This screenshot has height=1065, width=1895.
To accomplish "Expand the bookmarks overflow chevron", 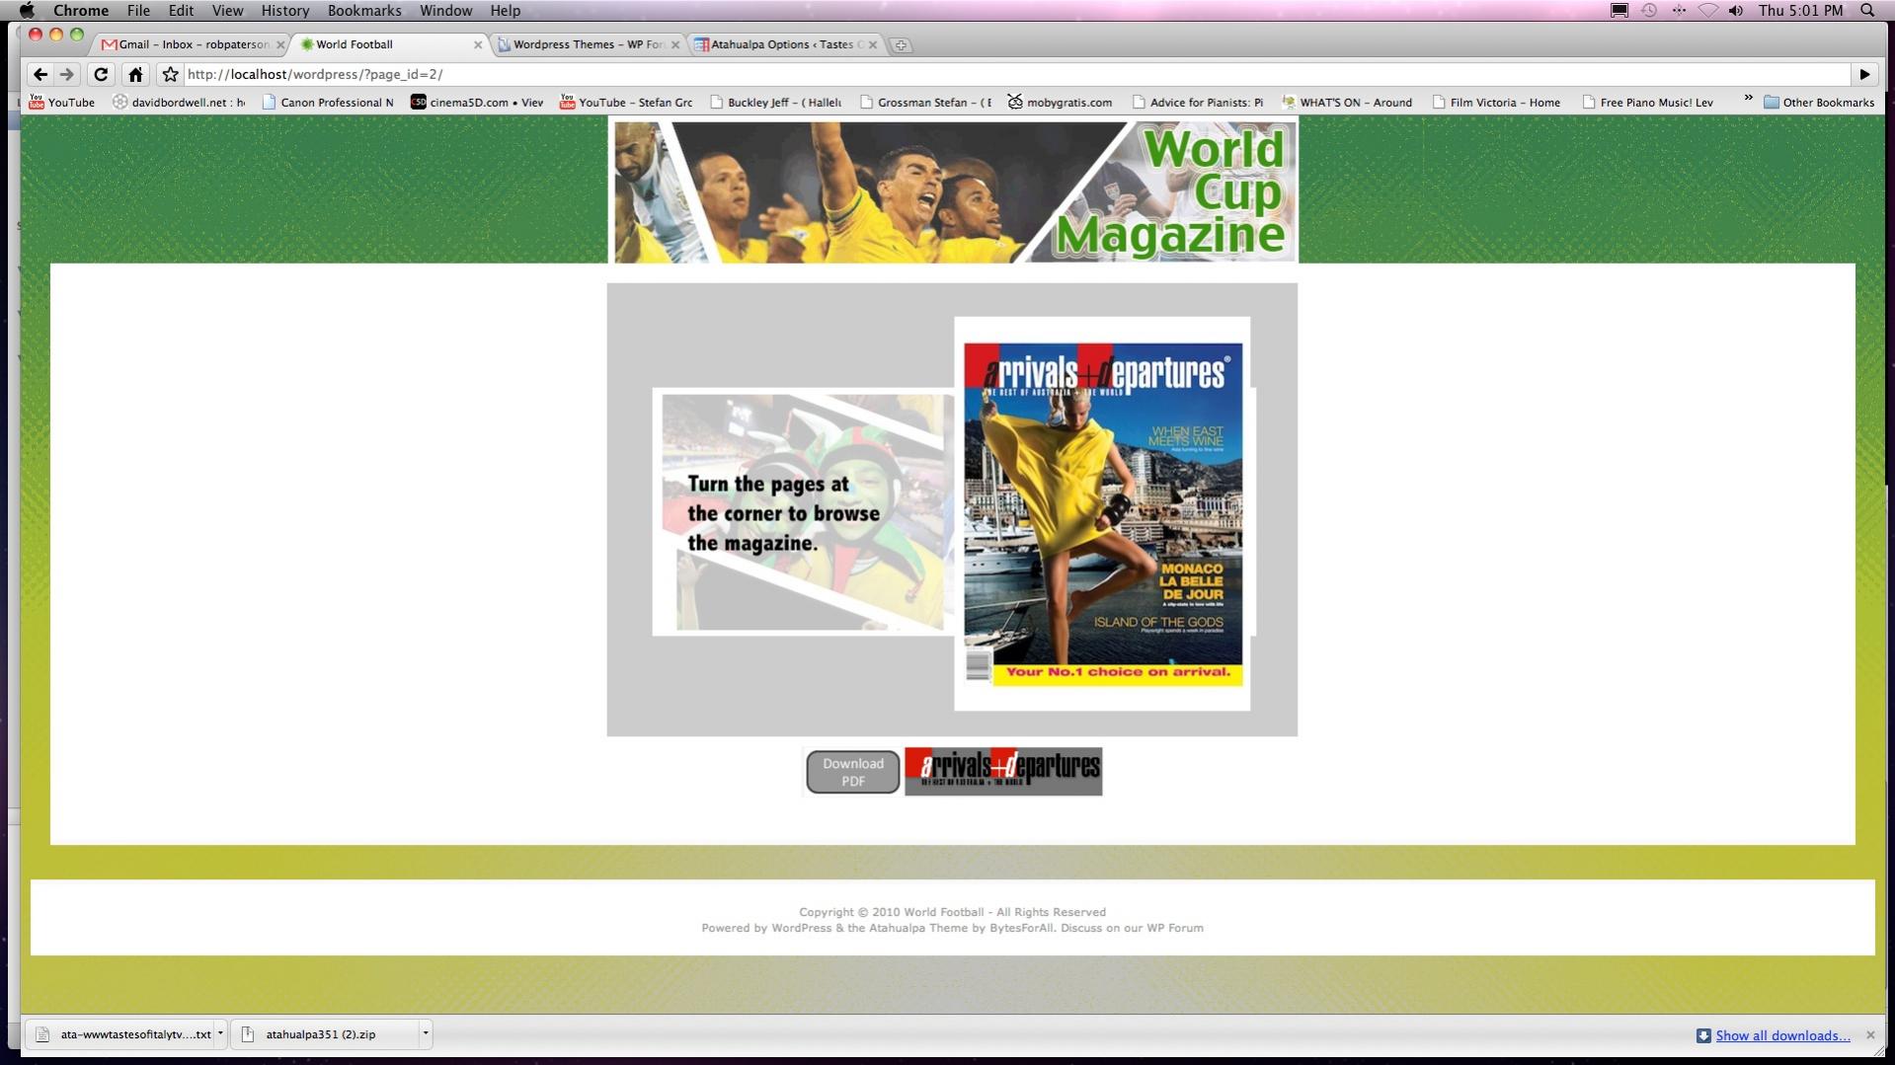I will point(1748,98).
